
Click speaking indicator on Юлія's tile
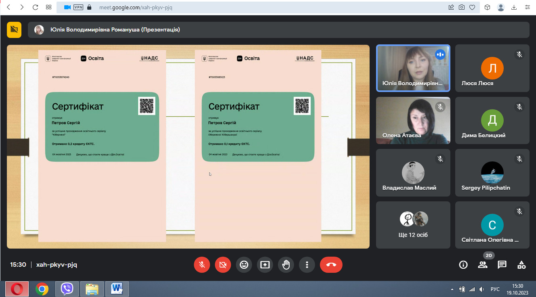(x=440, y=54)
